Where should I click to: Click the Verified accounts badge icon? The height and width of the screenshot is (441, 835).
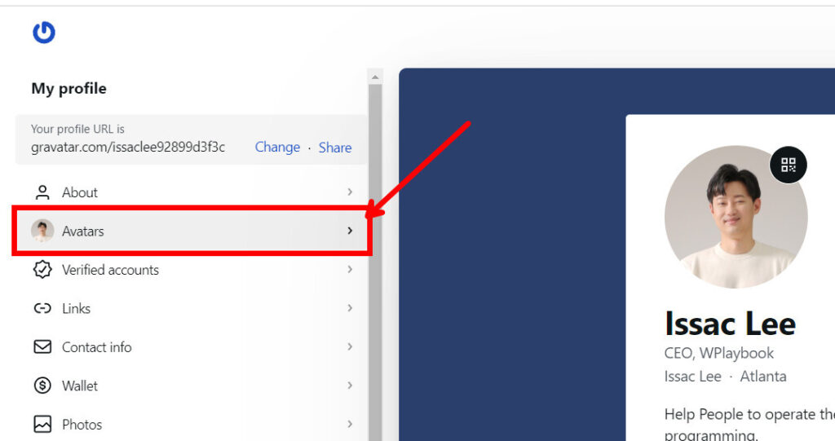pyautogui.click(x=42, y=270)
